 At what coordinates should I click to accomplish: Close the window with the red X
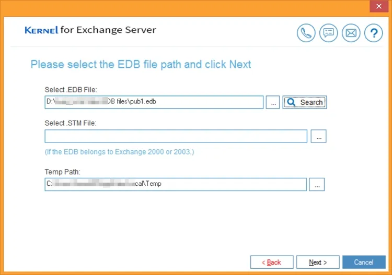click(x=379, y=6)
